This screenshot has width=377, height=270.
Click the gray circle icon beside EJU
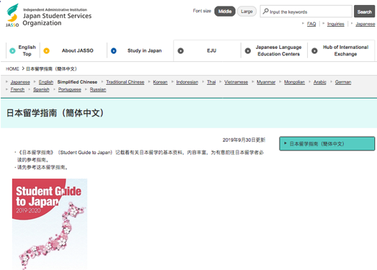[180, 50]
